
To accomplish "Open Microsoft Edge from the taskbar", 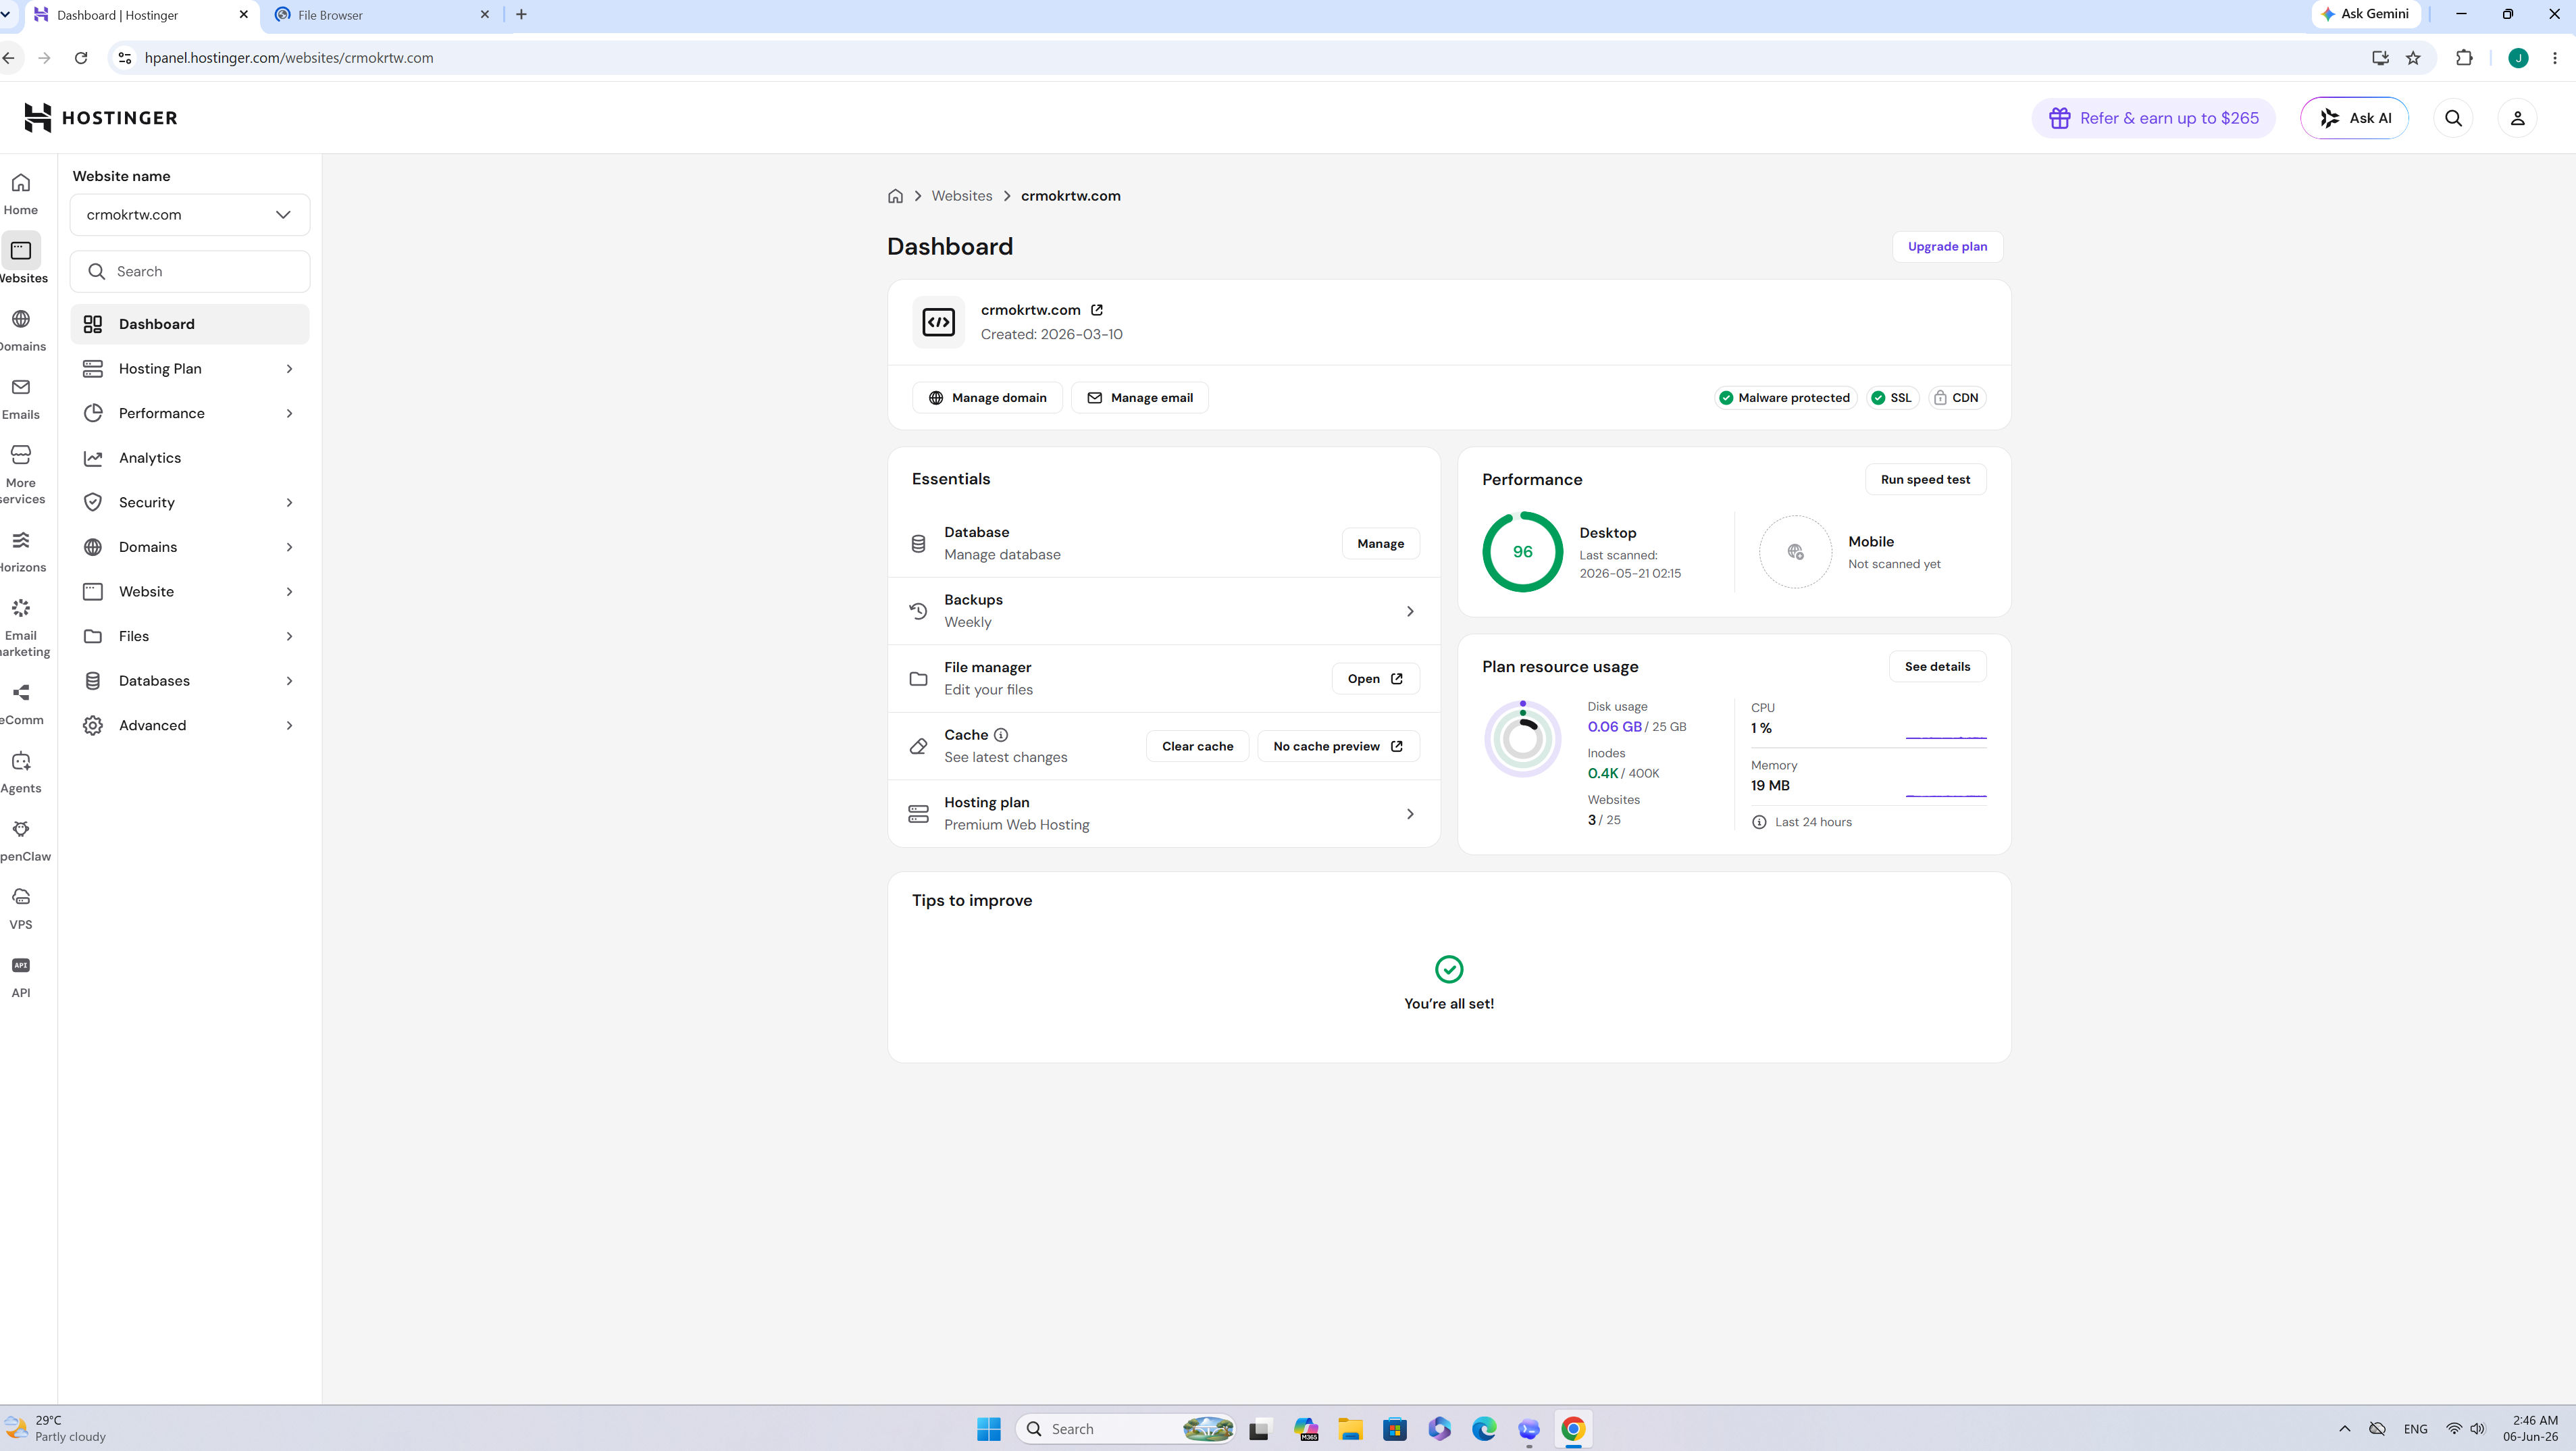I will [x=1484, y=1429].
